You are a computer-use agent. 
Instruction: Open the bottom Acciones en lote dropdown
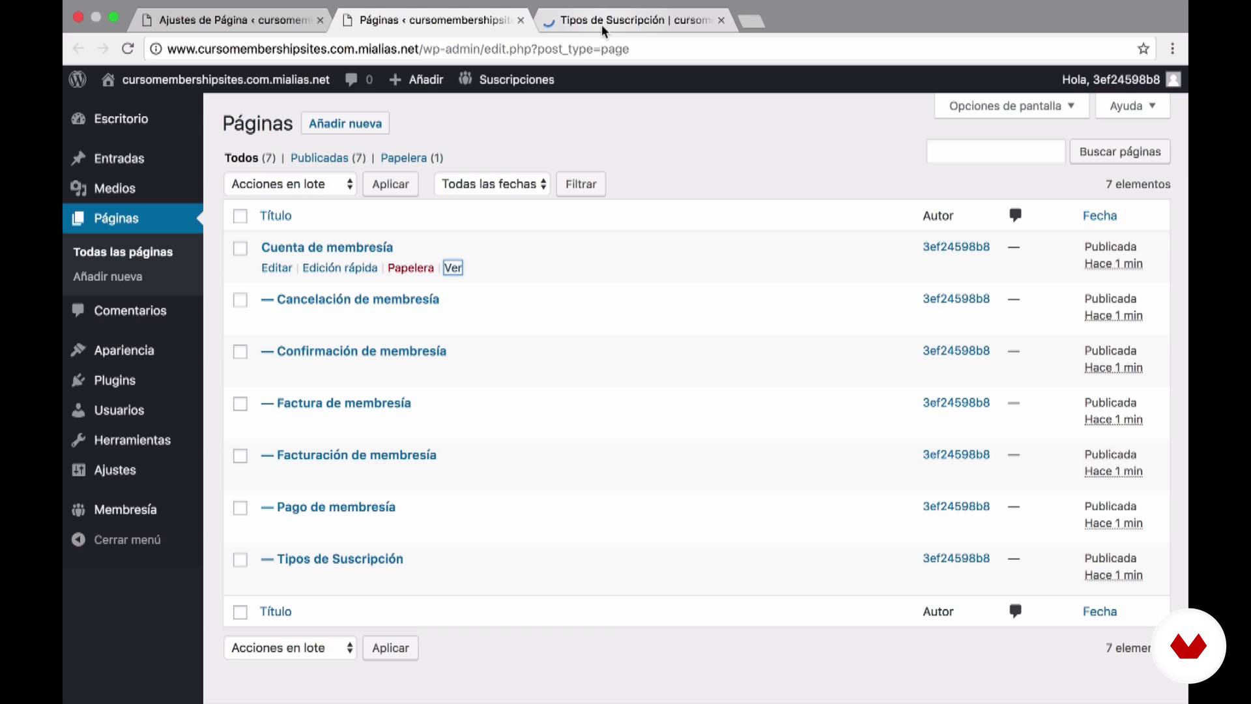(x=291, y=648)
